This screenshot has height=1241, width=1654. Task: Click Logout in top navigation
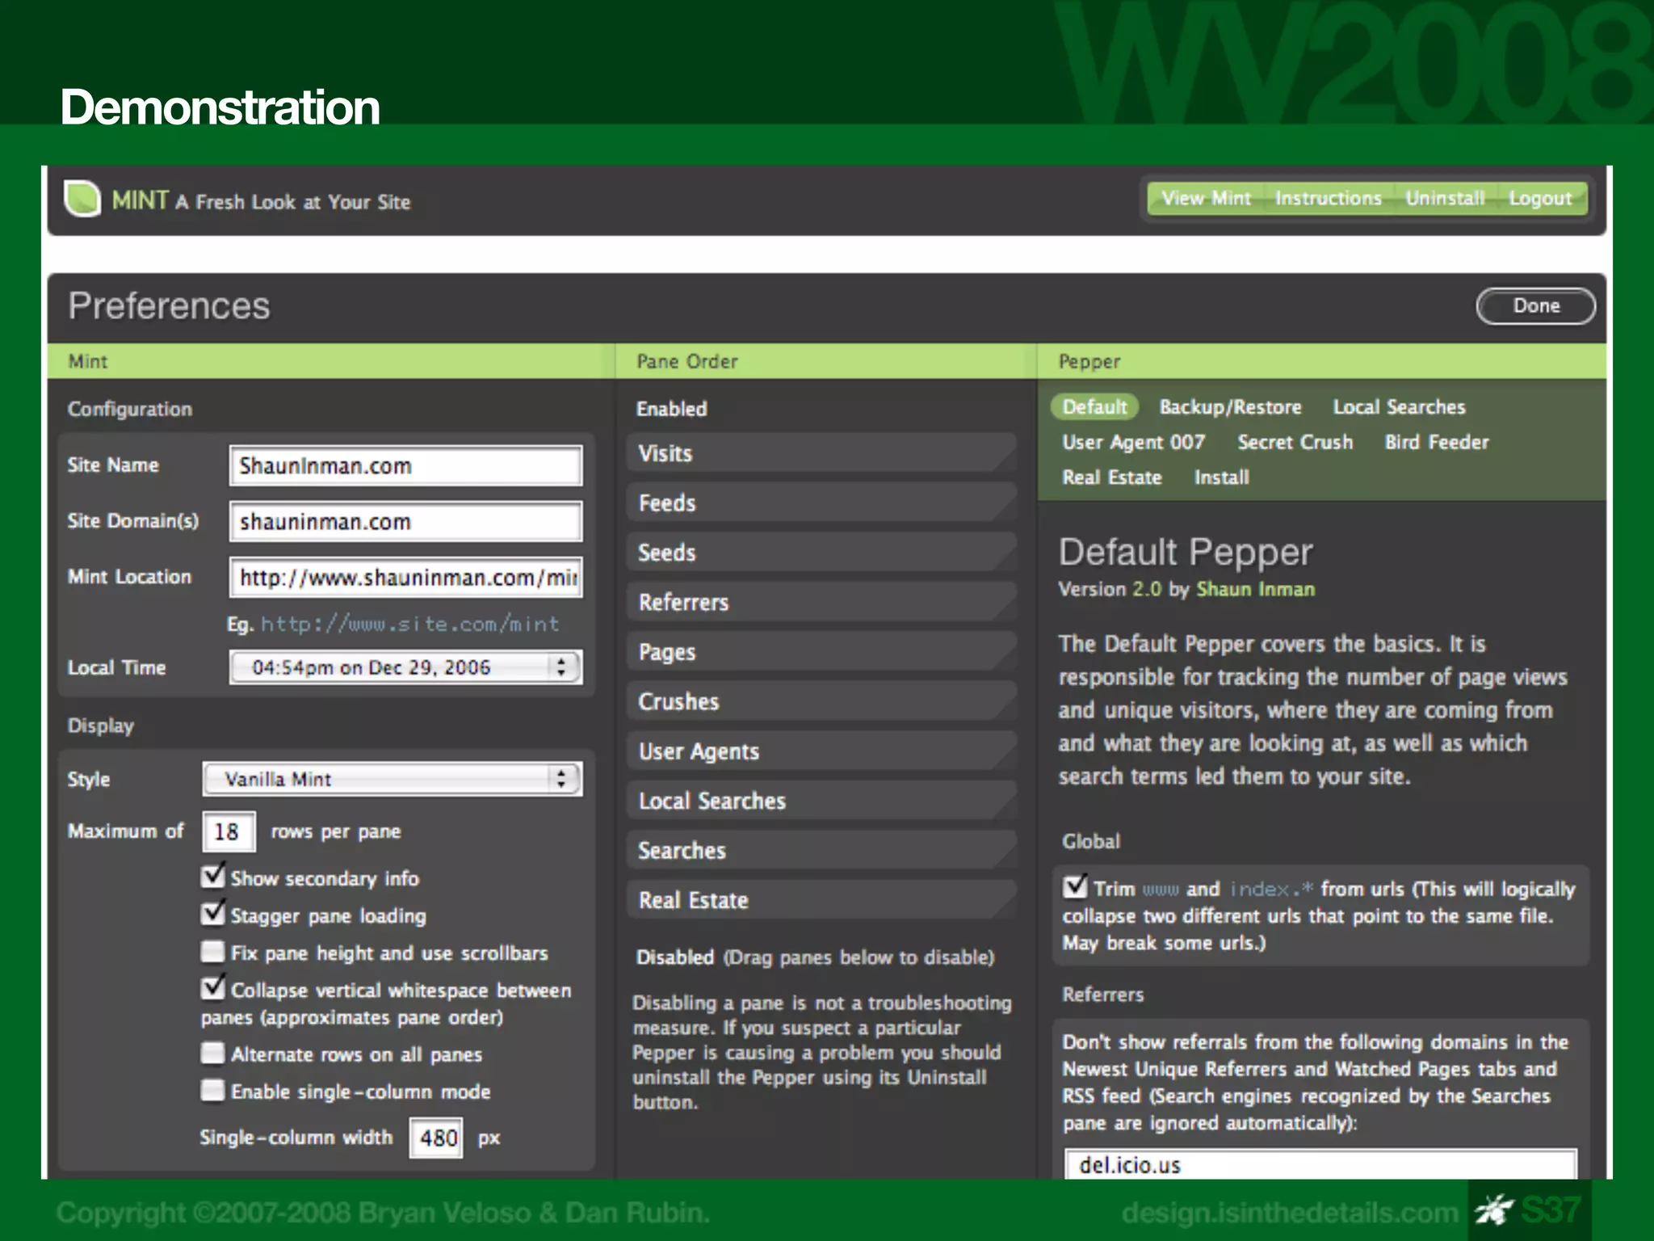(1540, 199)
